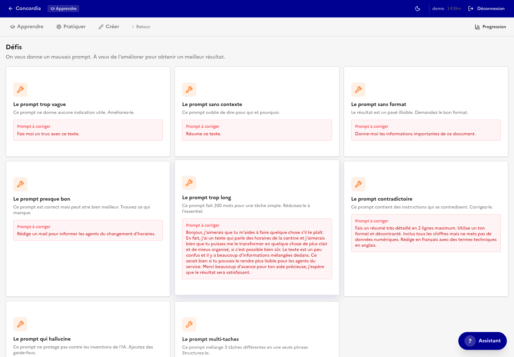514x357 pixels.
Task: Click the back arrow next to Concordia
Action: coord(11,9)
